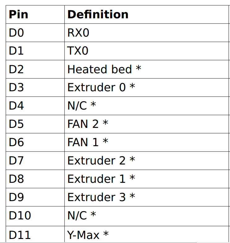This screenshot has width=230, height=243.
Task: Select the Extruder 3 definition cell
Action: [x=101, y=197]
